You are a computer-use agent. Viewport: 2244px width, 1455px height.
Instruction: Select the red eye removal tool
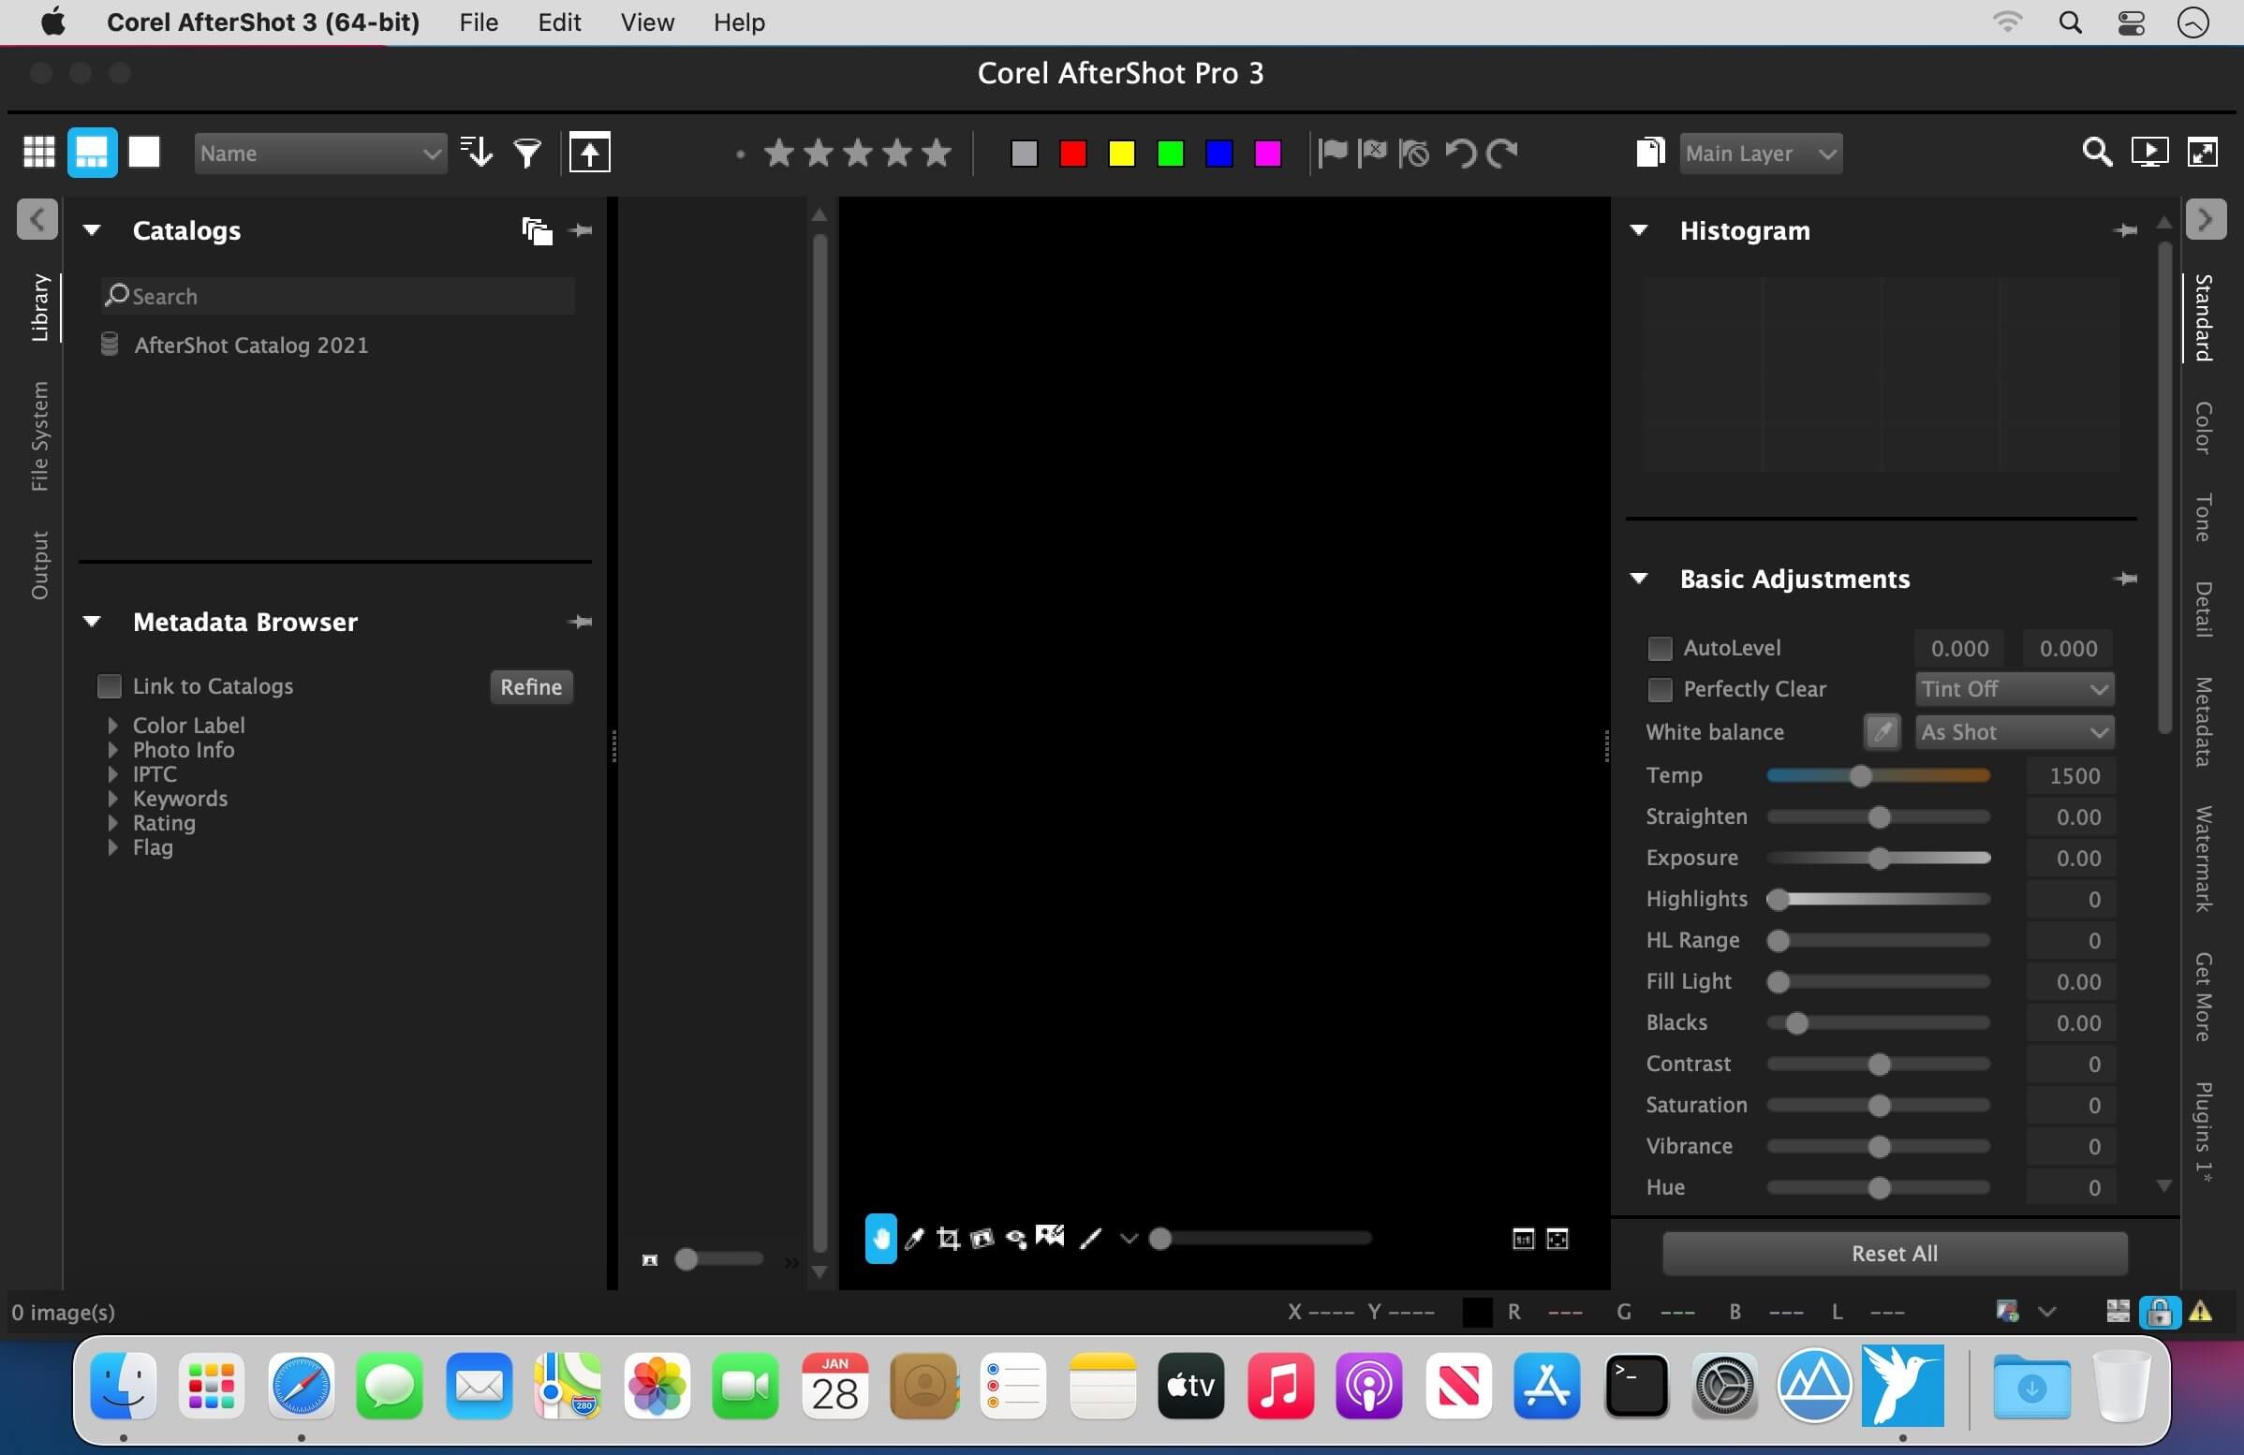(1015, 1239)
